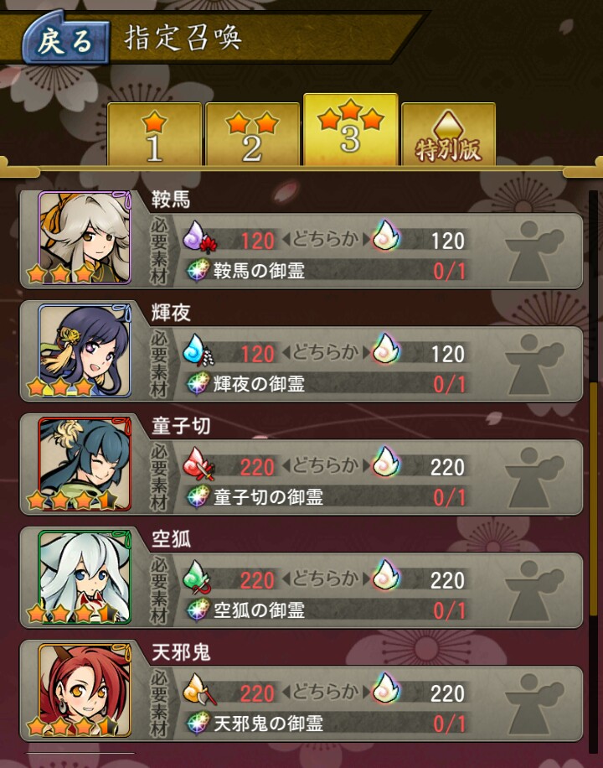Screen dimensions: 603x768
Task: Switch to the 1-star tab
Action: [154, 133]
